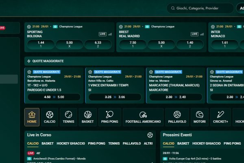Select Hockey Ghiaccio in Prossimi Eventi
The width and height of the screenshot is (244, 163).
tap(207, 143)
